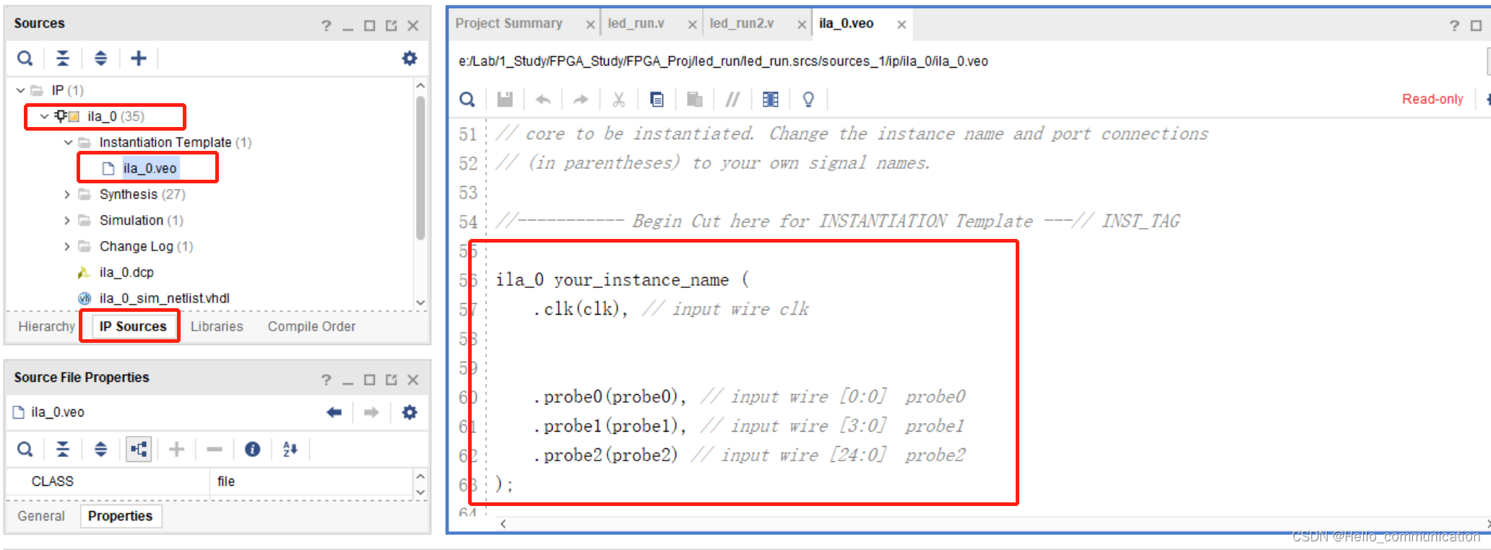
Task: Add sources with the plus icon
Action: click(x=138, y=58)
